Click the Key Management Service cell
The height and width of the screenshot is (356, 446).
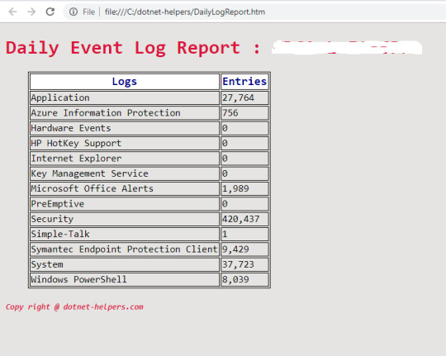coord(125,173)
